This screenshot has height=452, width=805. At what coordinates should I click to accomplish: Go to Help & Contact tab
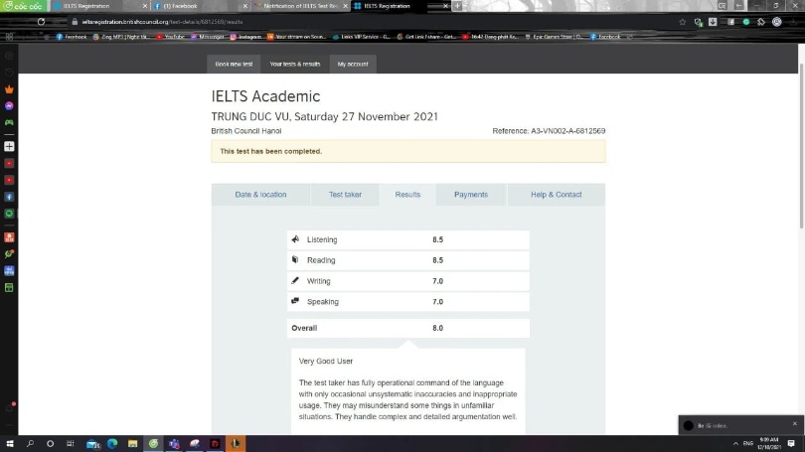pyautogui.click(x=556, y=195)
